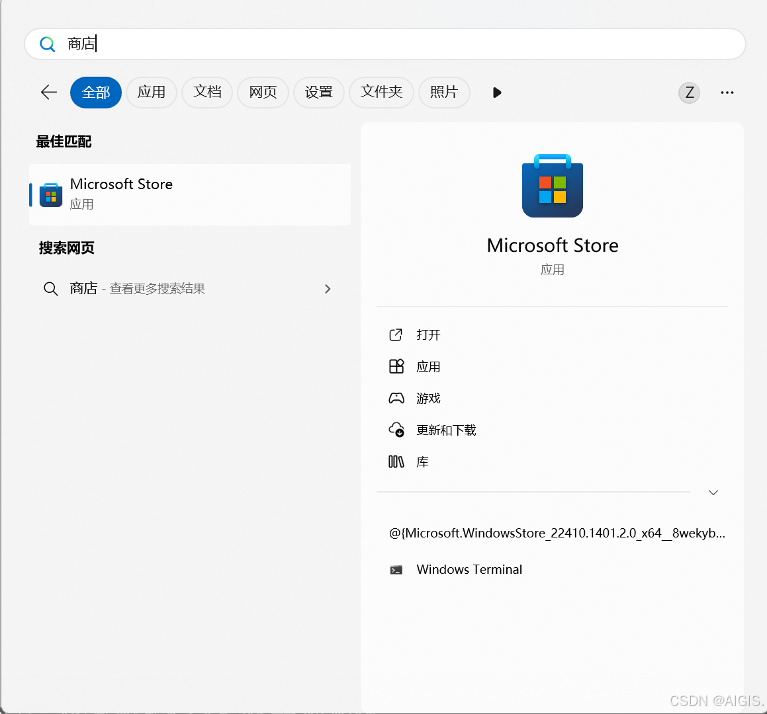The image size is (767, 714).
Task: Click the Windows Terminal icon
Action: tap(396, 570)
